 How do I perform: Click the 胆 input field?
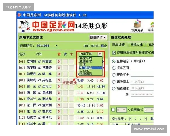point(142,95)
